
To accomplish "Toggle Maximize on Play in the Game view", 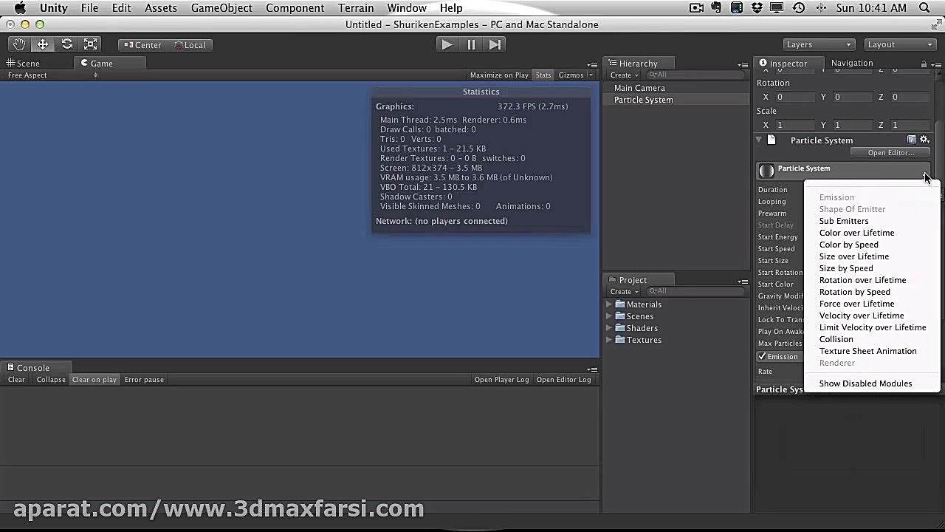I will [x=499, y=75].
